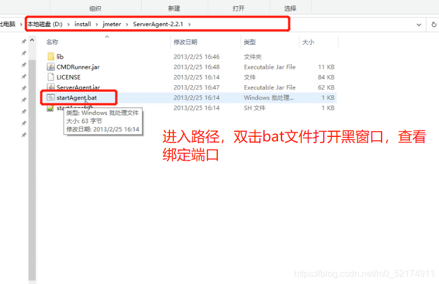The height and width of the screenshot is (284, 439).
Task: Click the first pin icon in navigation pane
Action: [x=24, y=41]
